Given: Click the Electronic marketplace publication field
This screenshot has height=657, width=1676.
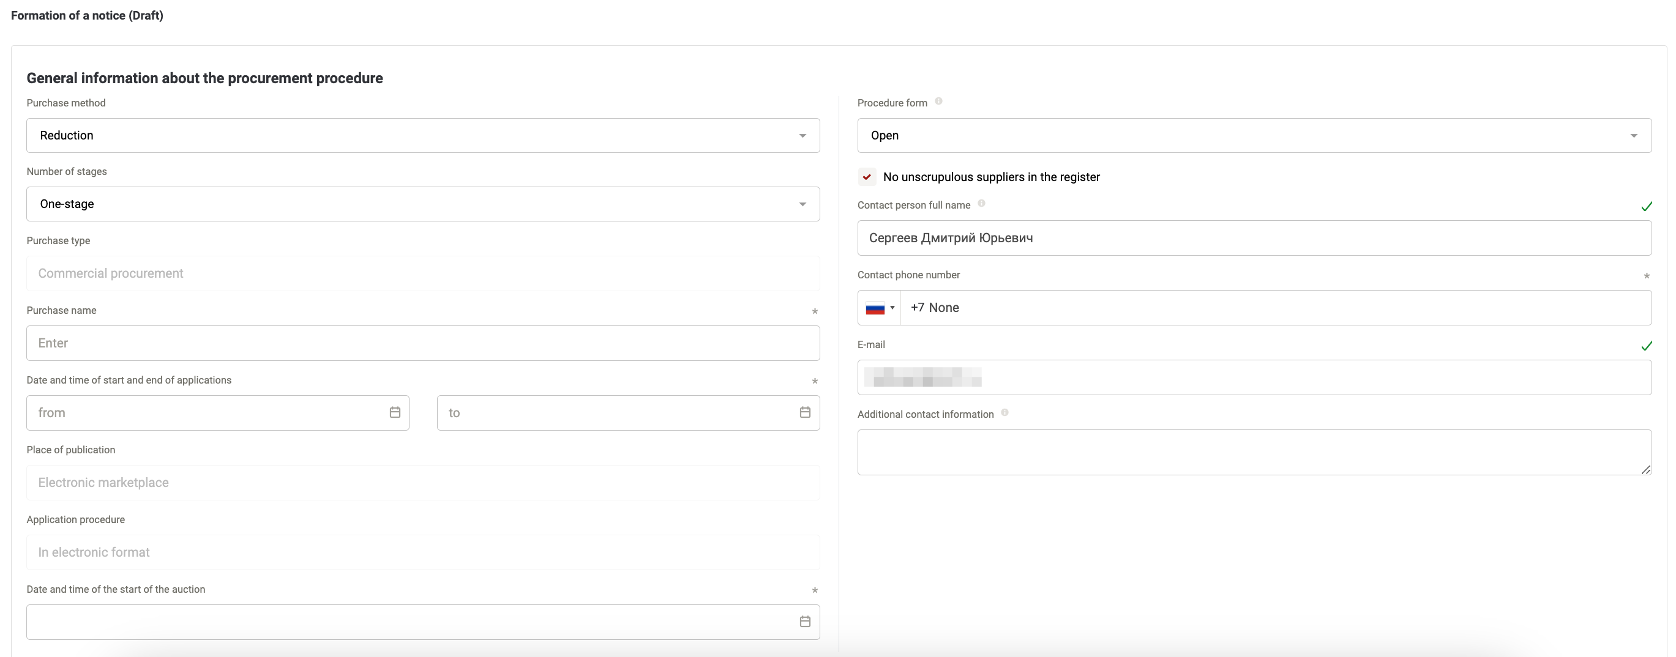Looking at the screenshot, I should [x=423, y=483].
